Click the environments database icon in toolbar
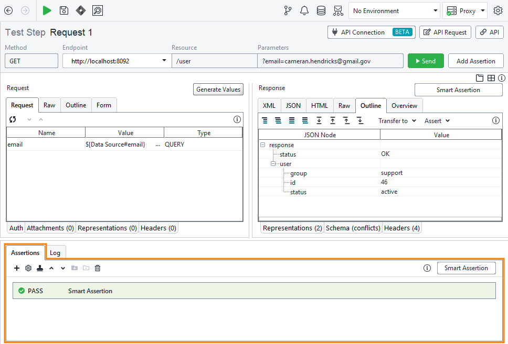The image size is (508, 344). click(321, 10)
